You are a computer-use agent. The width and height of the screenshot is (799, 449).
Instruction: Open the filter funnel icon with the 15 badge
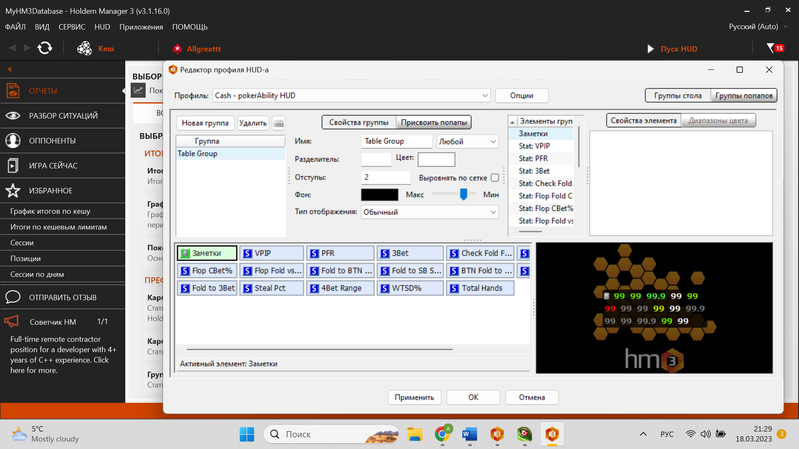775,48
